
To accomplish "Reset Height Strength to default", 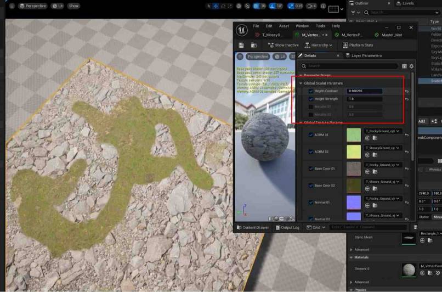I will pos(406,99).
